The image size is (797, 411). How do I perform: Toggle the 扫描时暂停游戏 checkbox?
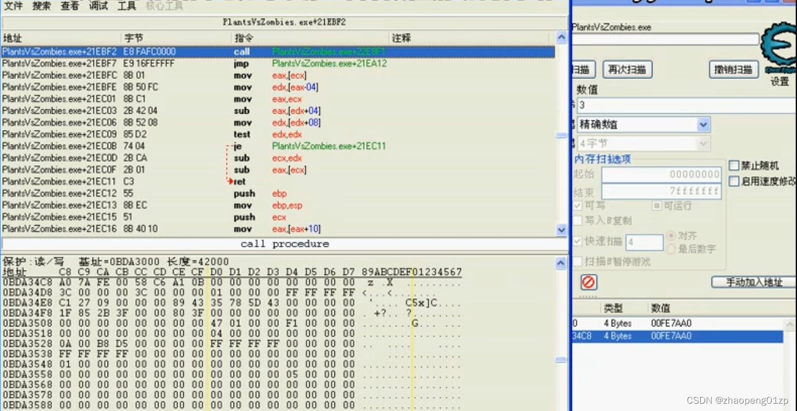click(577, 261)
